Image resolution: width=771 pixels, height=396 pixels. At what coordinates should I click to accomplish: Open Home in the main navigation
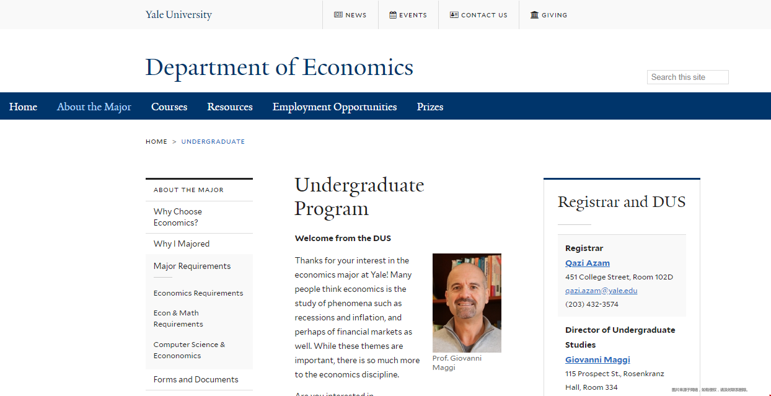(23, 107)
